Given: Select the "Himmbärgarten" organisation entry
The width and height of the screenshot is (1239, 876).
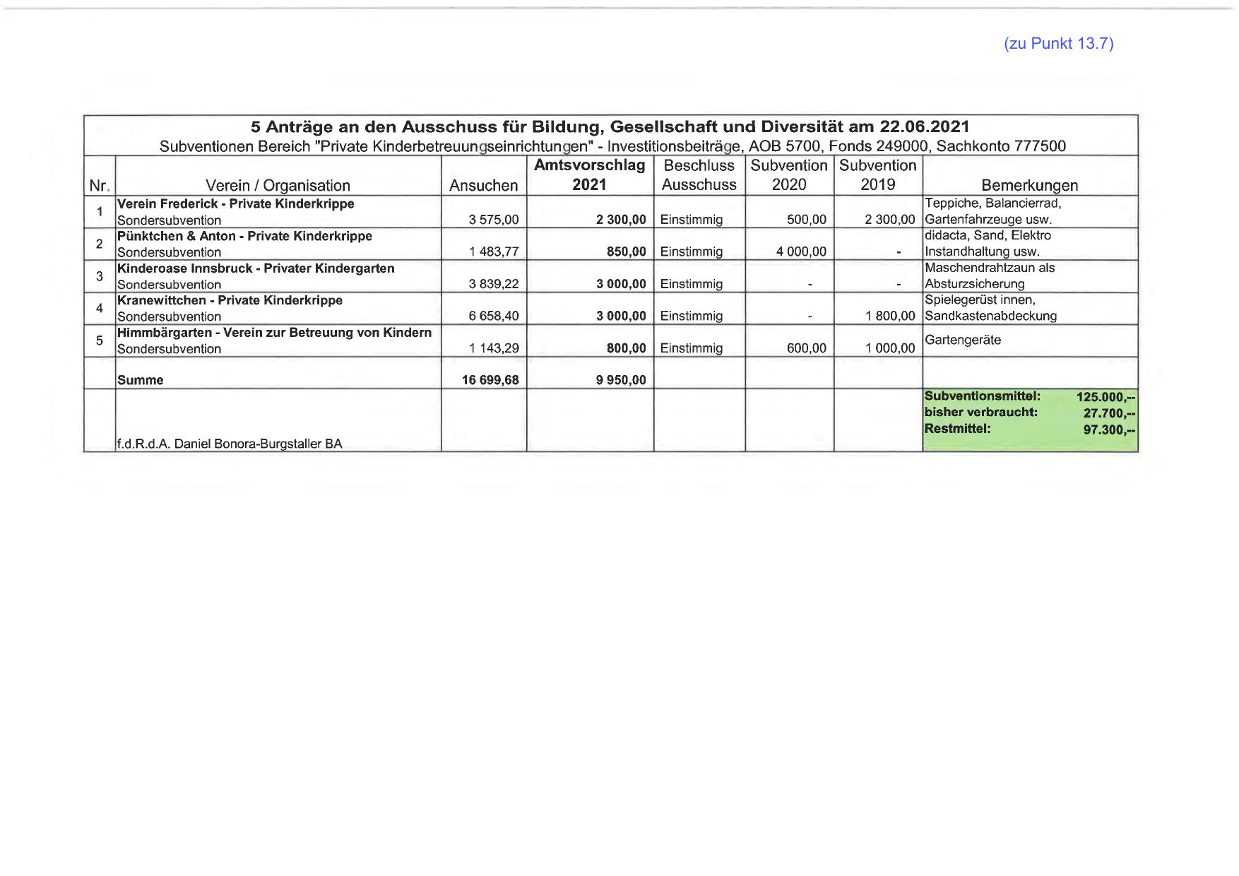Looking at the screenshot, I should coord(274,333).
